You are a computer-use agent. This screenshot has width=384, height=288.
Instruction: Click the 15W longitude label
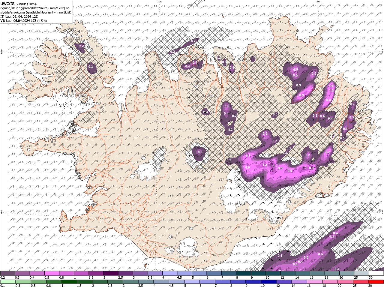pos(317,1)
